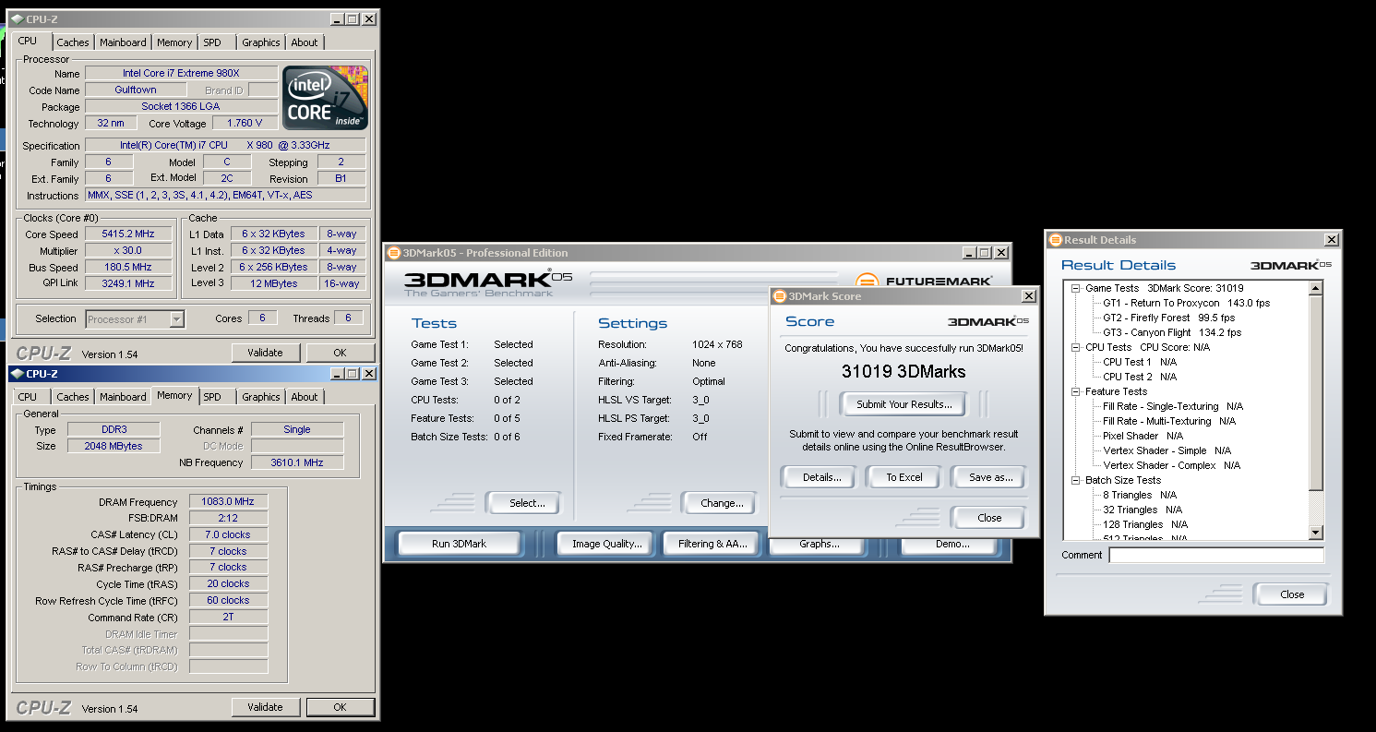
Task: Switch to CPU tab in lower CPU-Z window
Action: [x=28, y=397]
